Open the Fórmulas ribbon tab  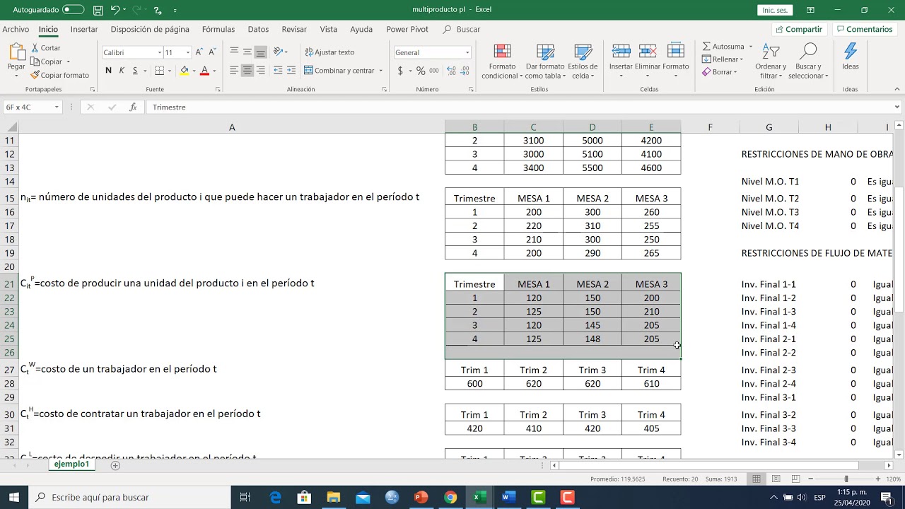tap(218, 30)
